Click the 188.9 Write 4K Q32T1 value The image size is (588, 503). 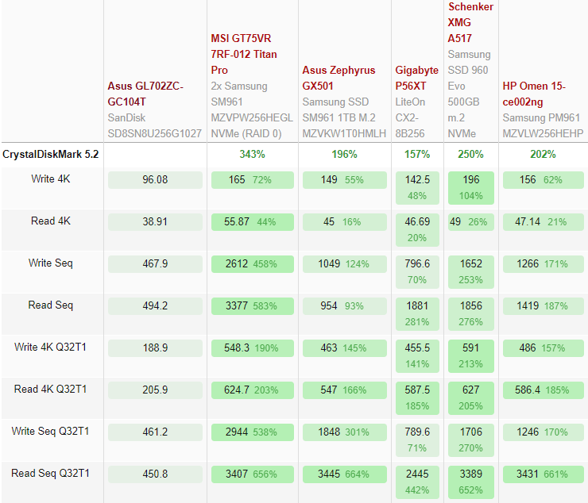coord(155,347)
